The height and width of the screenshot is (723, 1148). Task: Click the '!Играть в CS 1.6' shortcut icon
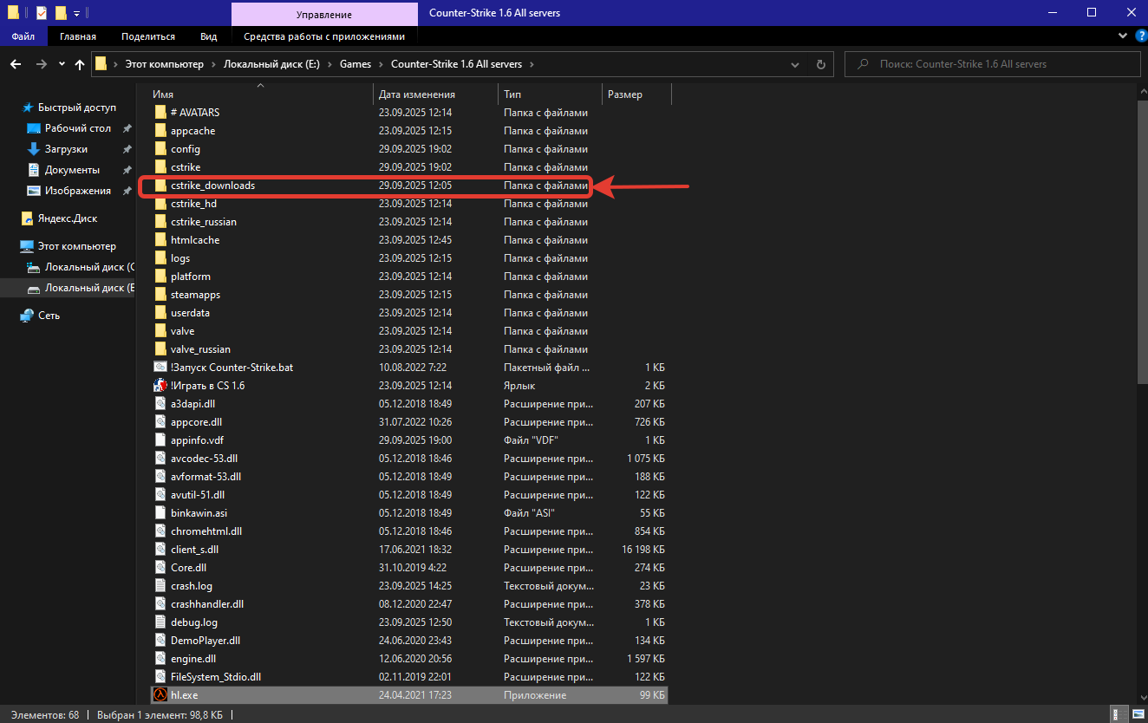coord(160,386)
